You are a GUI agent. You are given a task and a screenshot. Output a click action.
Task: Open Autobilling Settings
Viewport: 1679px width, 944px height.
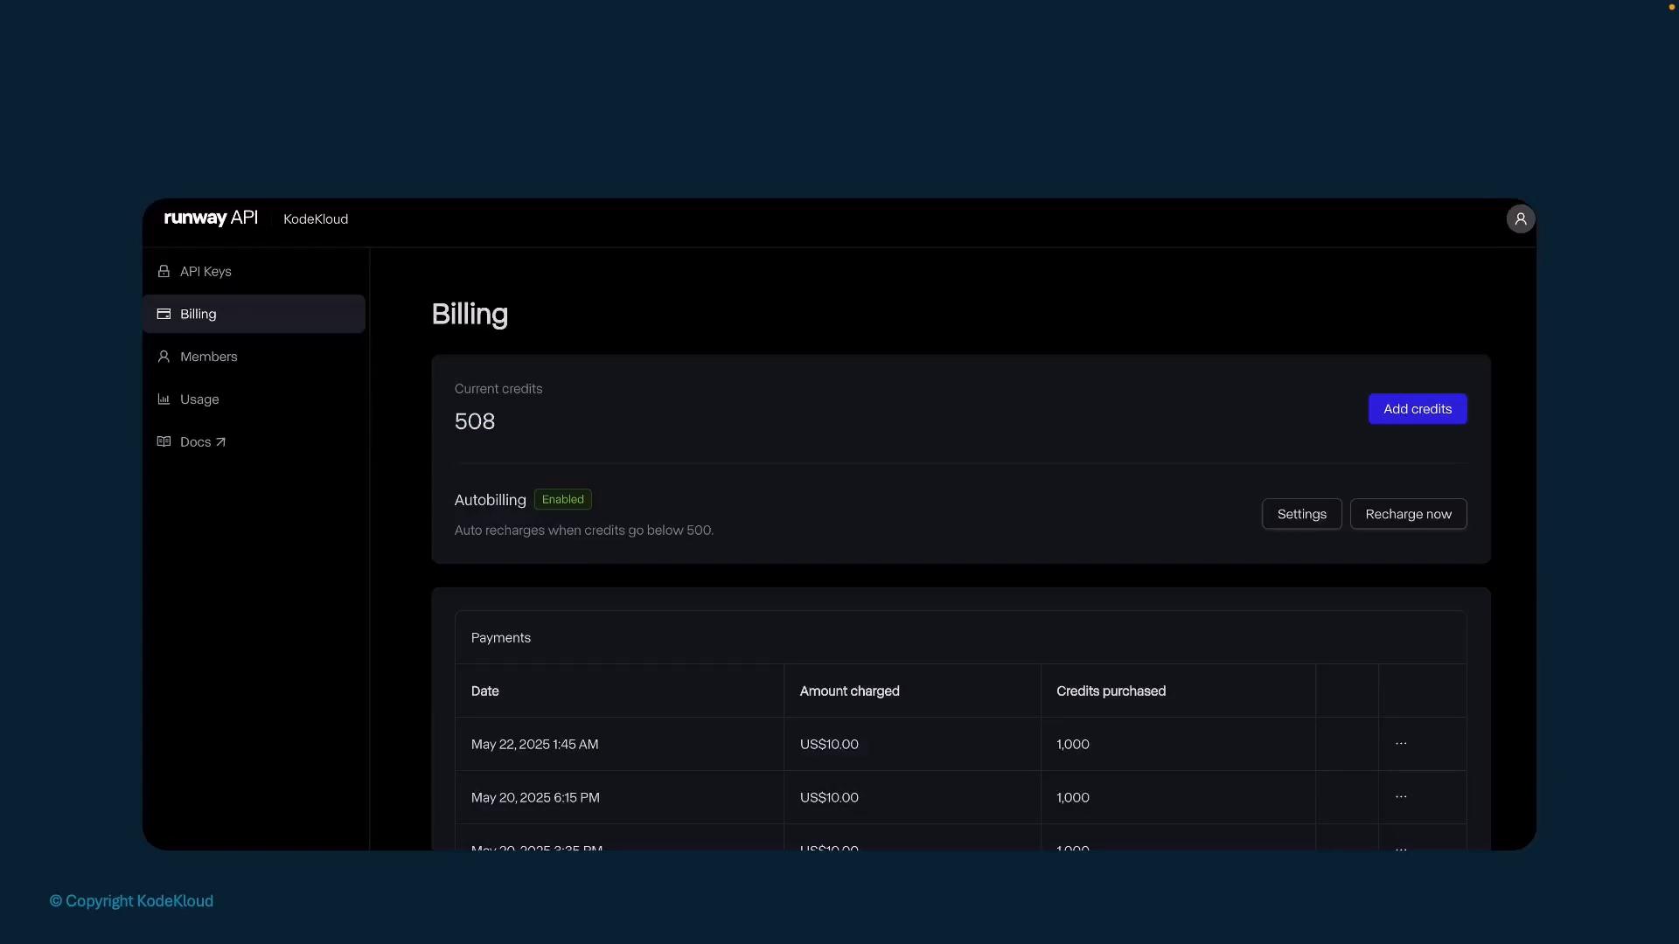pyautogui.click(x=1301, y=514)
